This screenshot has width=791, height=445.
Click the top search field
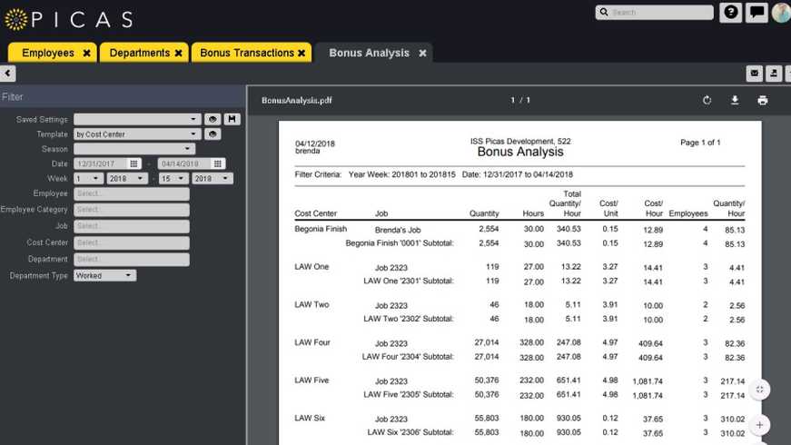point(654,12)
